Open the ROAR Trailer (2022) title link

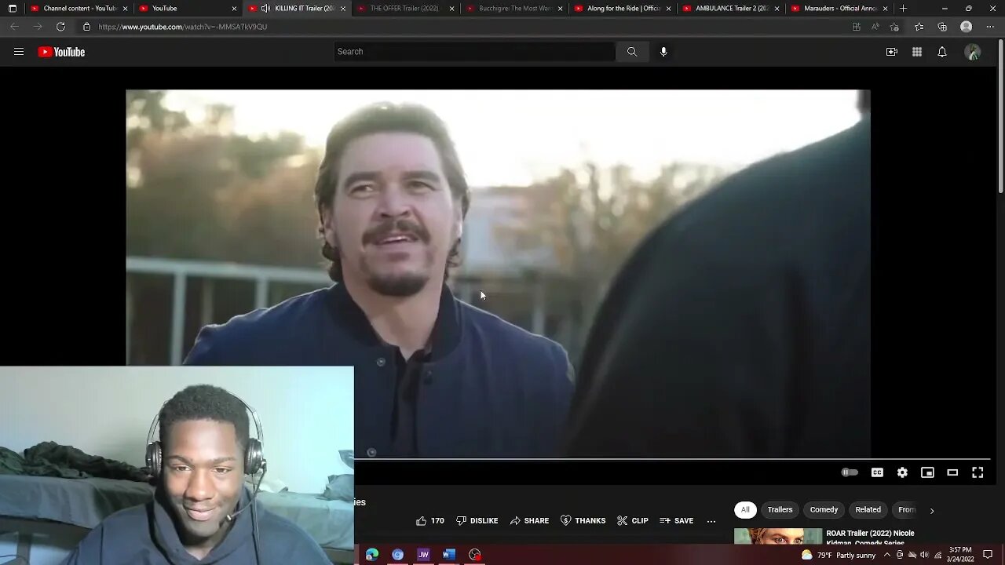(x=870, y=538)
